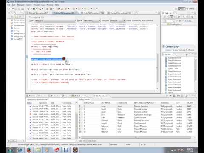This screenshot has height=153, width=204.
Task: Open Internet Explorer from the taskbar
Action: point(20,150)
